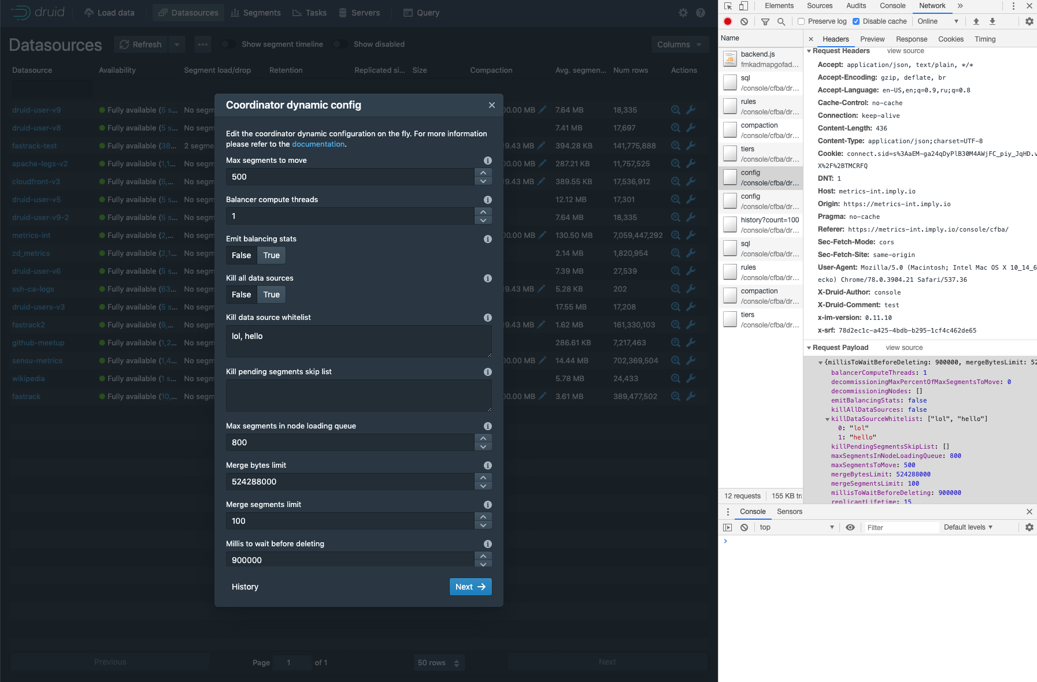1037x682 pixels.
Task: Click the Next button in config dialog
Action: [x=471, y=587]
